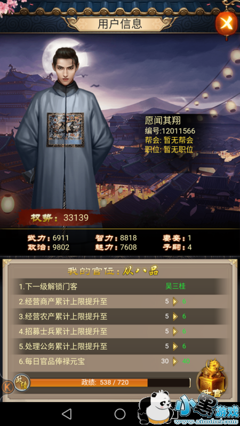Tap the 子嗣: 4 stat
This screenshot has height=426, width=240.
[x=177, y=247]
